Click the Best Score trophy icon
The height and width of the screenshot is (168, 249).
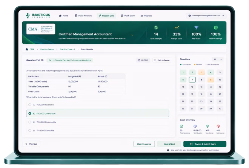pyautogui.click(x=196, y=27)
